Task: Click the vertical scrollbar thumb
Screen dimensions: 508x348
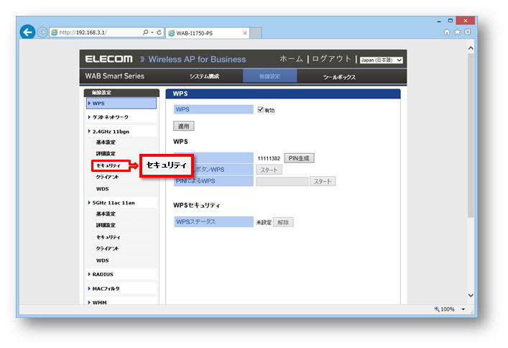Action: click(471, 135)
